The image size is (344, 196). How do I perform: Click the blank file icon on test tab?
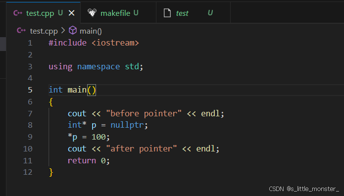[167, 13]
